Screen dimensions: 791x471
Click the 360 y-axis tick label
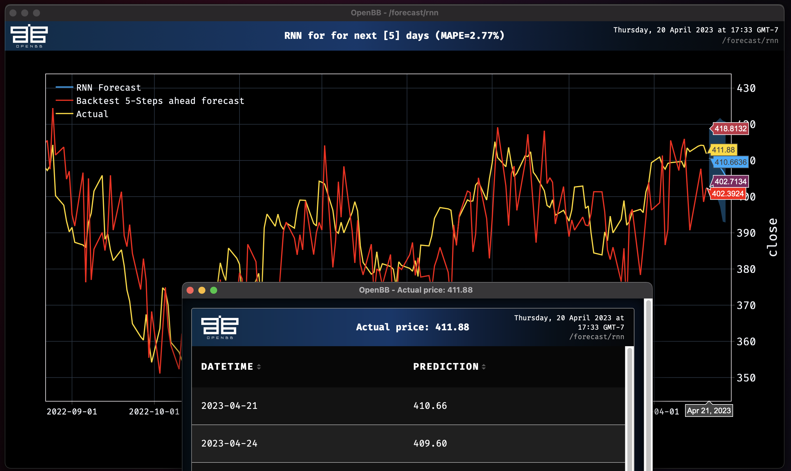pyautogui.click(x=746, y=341)
